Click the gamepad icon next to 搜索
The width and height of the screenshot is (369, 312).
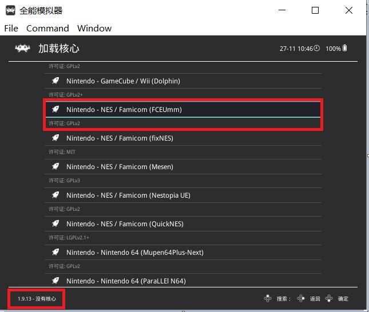tap(268, 298)
